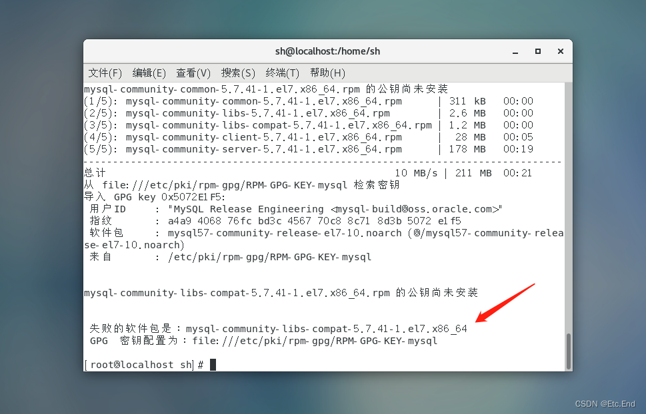Open the 终端(T) menu

[282, 73]
